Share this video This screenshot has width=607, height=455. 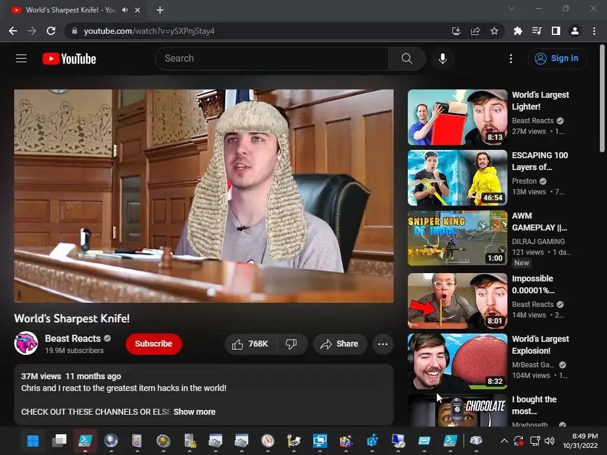pyautogui.click(x=340, y=344)
